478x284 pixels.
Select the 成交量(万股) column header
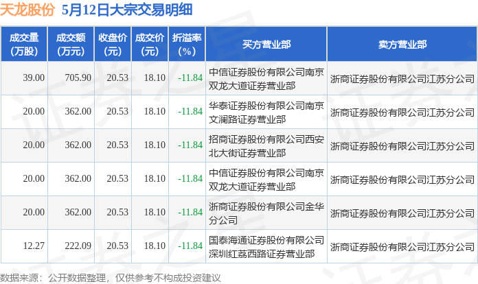[24, 45]
